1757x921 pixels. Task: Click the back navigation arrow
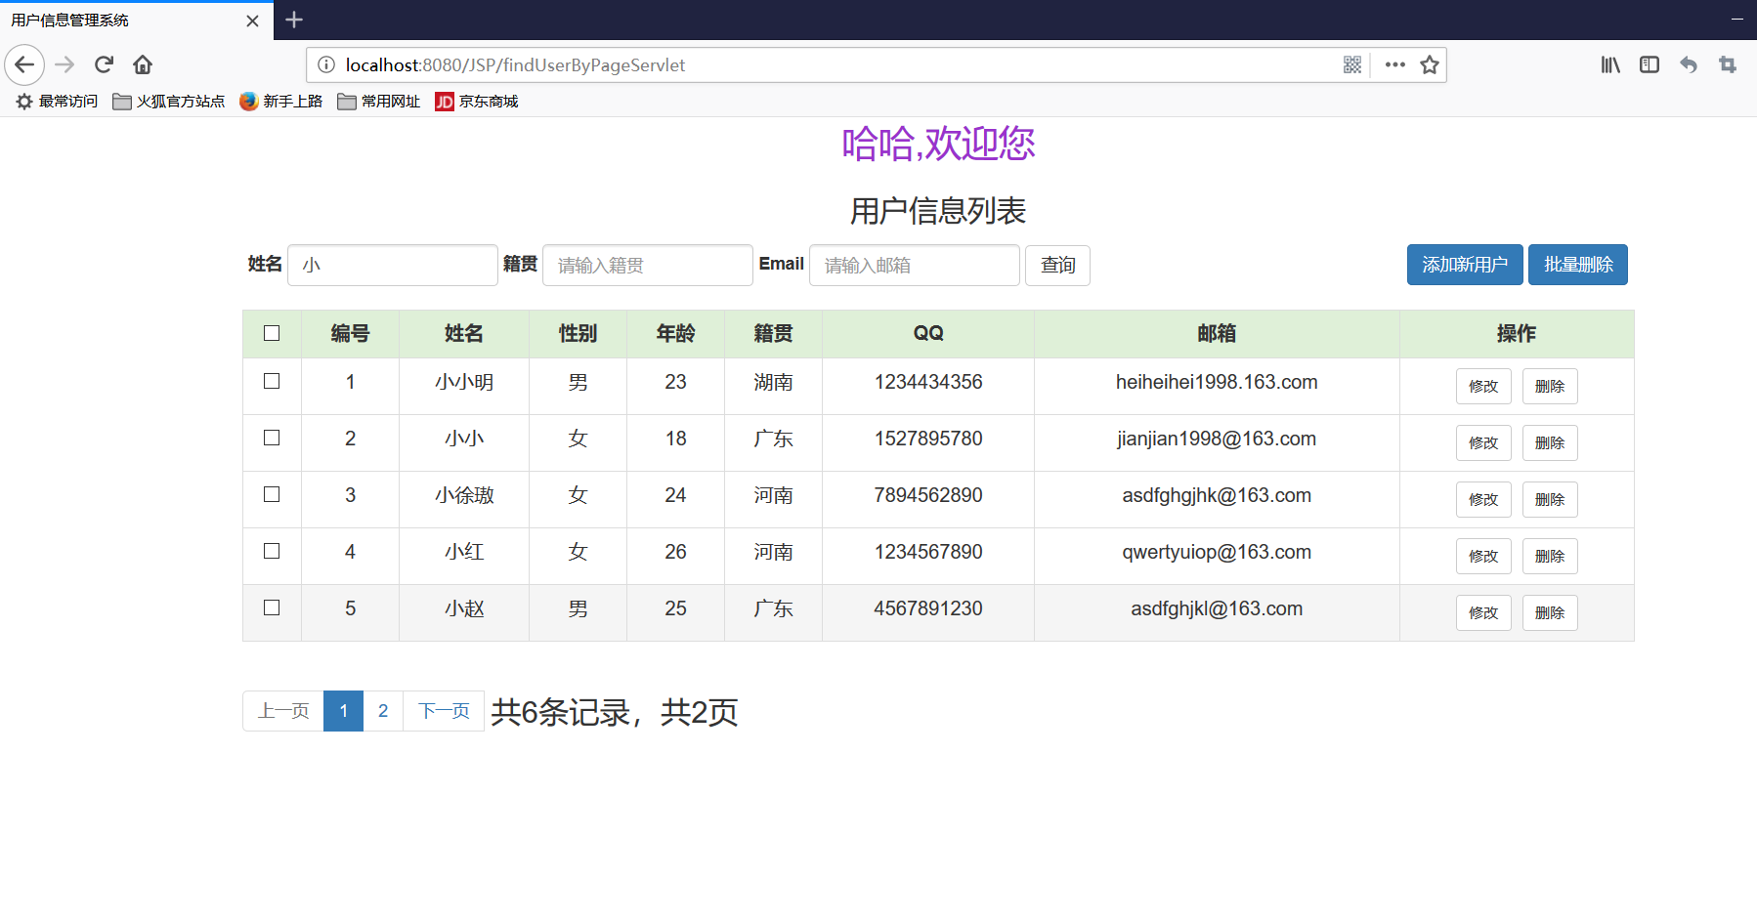coord(24,64)
